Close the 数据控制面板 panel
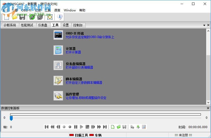This screenshot has height=138, width=211. click(208, 108)
